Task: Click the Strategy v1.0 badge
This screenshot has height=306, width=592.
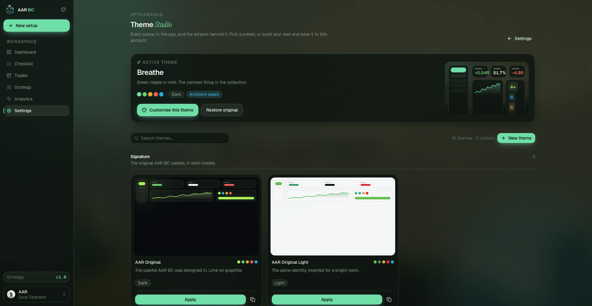Action: tap(36, 277)
